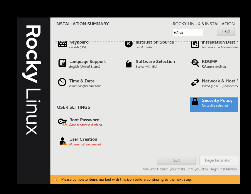Open the Keyboard label

[79, 42]
